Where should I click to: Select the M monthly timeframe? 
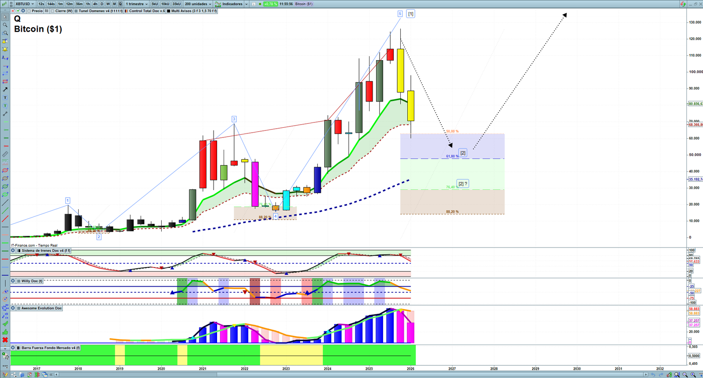point(114,4)
